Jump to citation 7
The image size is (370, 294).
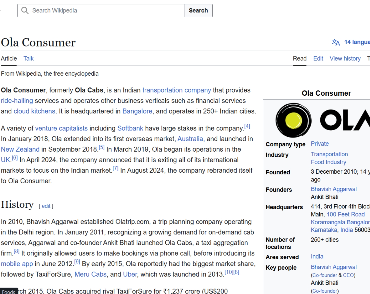point(116,168)
